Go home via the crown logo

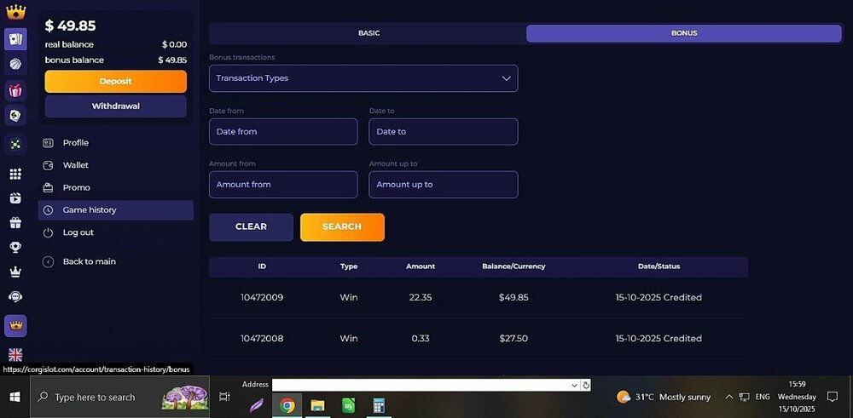pos(15,11)
